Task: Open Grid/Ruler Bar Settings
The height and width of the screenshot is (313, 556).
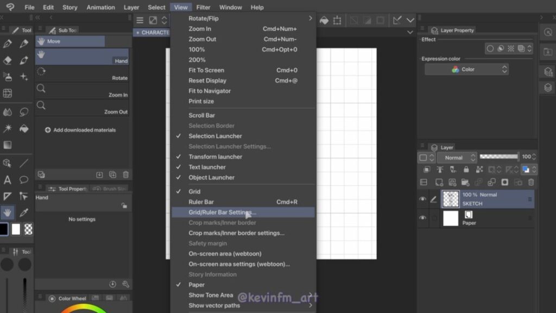Action: (222, 212)
